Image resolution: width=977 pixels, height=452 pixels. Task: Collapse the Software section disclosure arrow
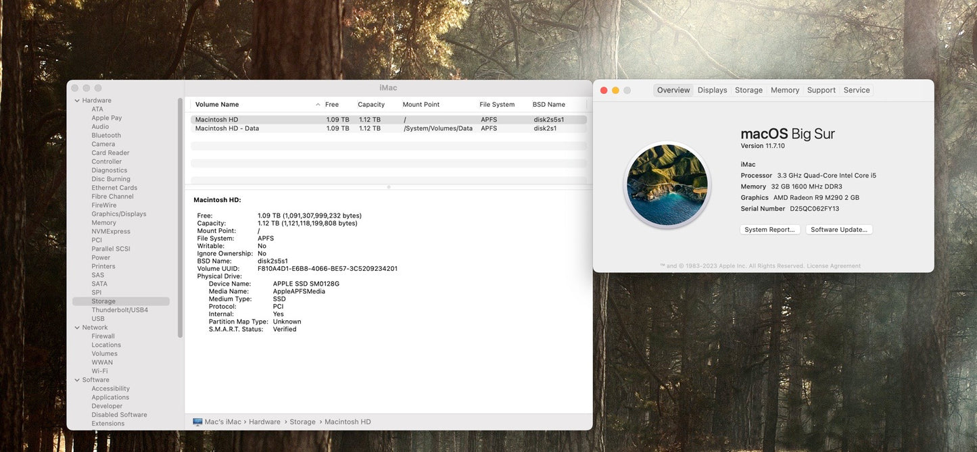[77, 380]
